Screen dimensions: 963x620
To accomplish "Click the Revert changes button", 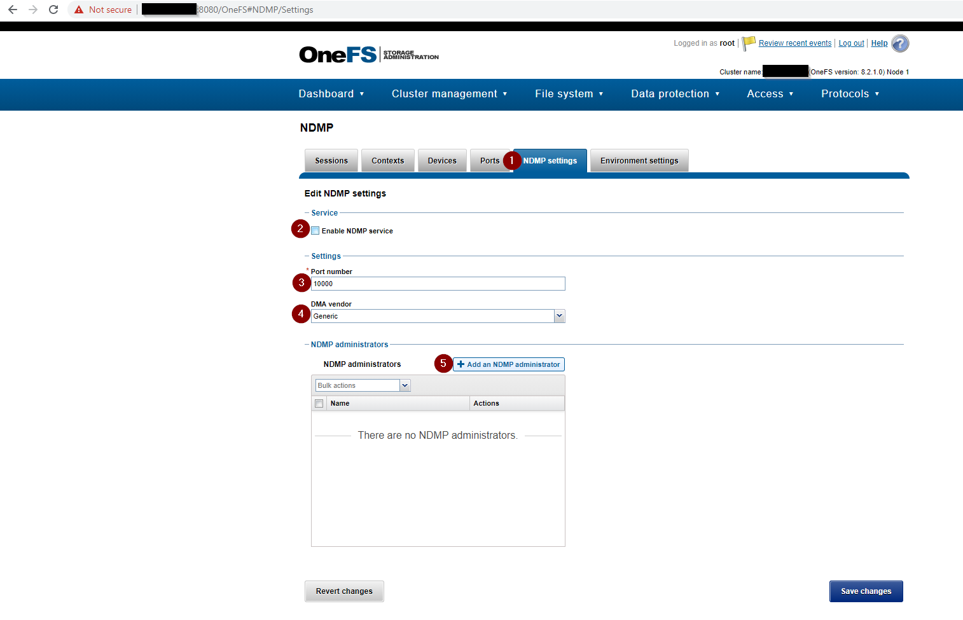I will [x=343, y=591].
